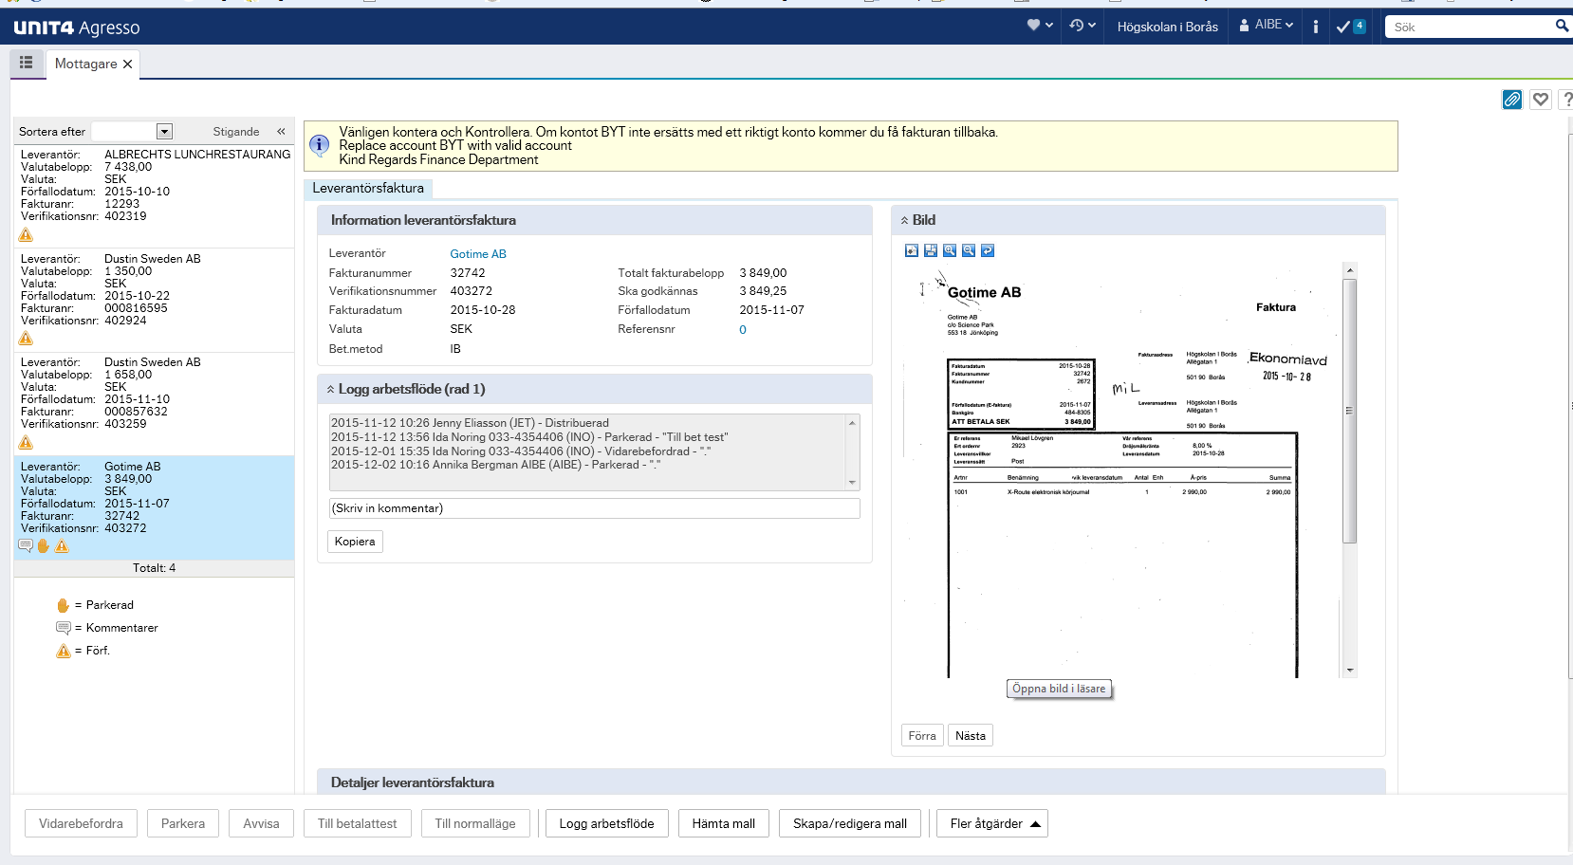1573x865 pixels.
Task: Click the comment icon on the Gotime AB entry
Action: [x=26, y=545]
